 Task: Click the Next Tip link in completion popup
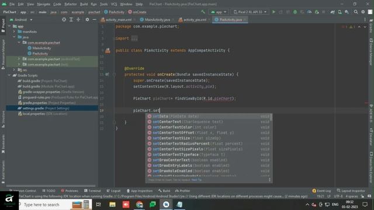[196, 180]
